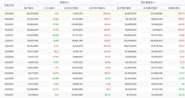Click revenue value 13,968,880
185x98 pixels.
click(x=32, y=24)
